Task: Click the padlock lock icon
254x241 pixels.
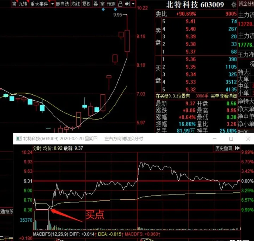Action: (x=120, y=4)
